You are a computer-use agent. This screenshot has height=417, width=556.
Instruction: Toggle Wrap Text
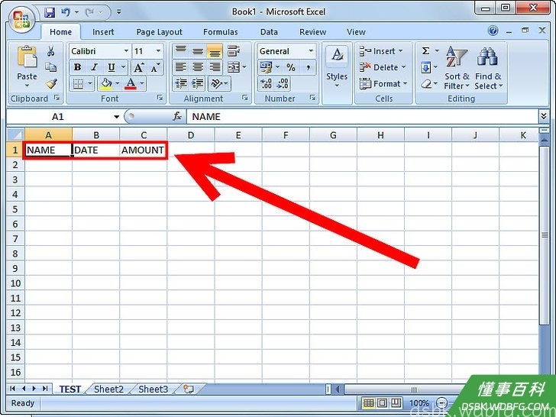click(x=234, y=50)
